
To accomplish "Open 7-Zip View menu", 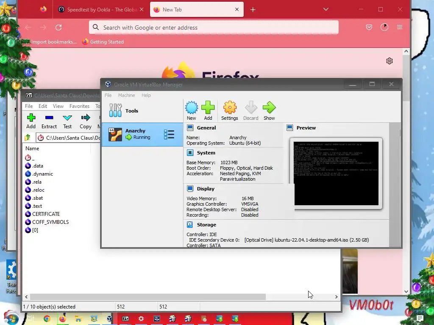I will click(x=58, y=106).
